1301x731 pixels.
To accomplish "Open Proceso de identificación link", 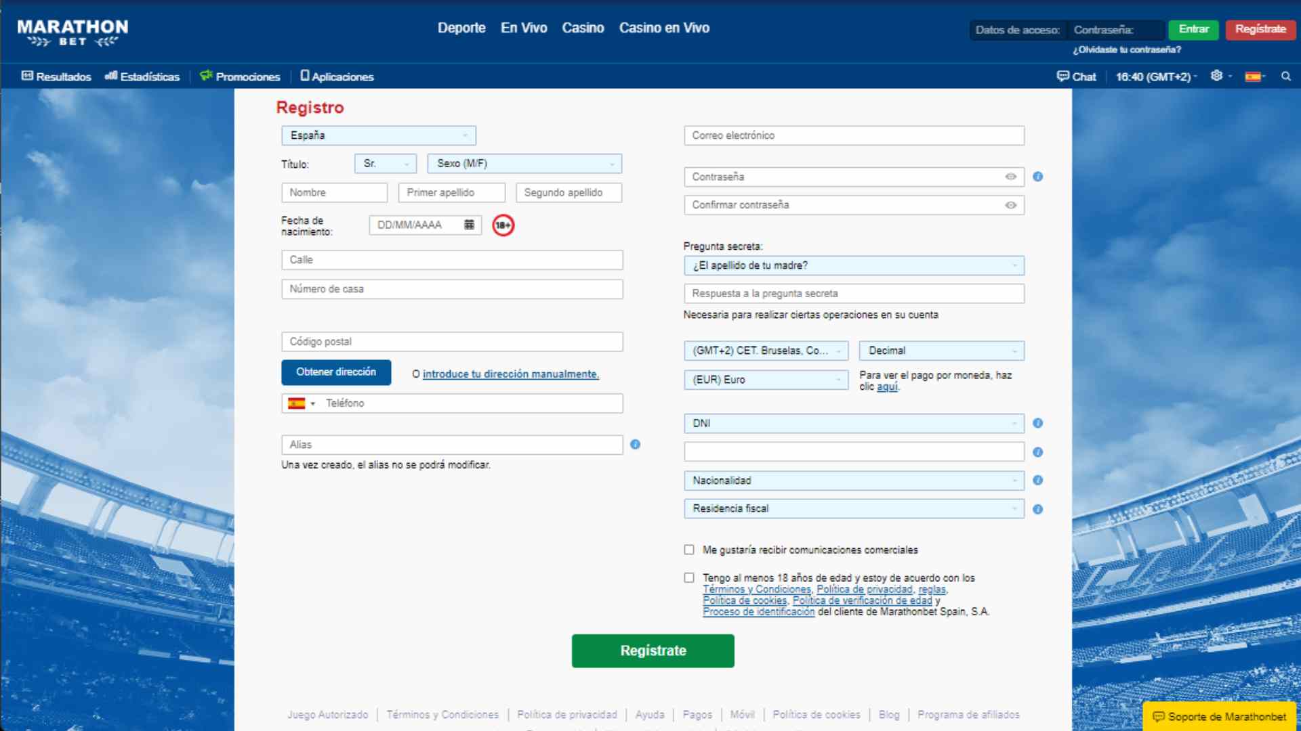I will pos(759,612).
